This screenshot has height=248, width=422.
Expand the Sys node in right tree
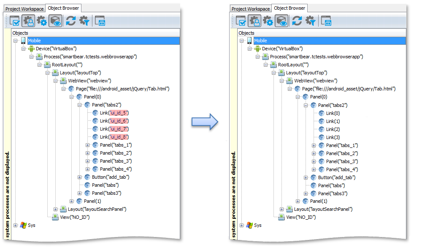[242, 225]
